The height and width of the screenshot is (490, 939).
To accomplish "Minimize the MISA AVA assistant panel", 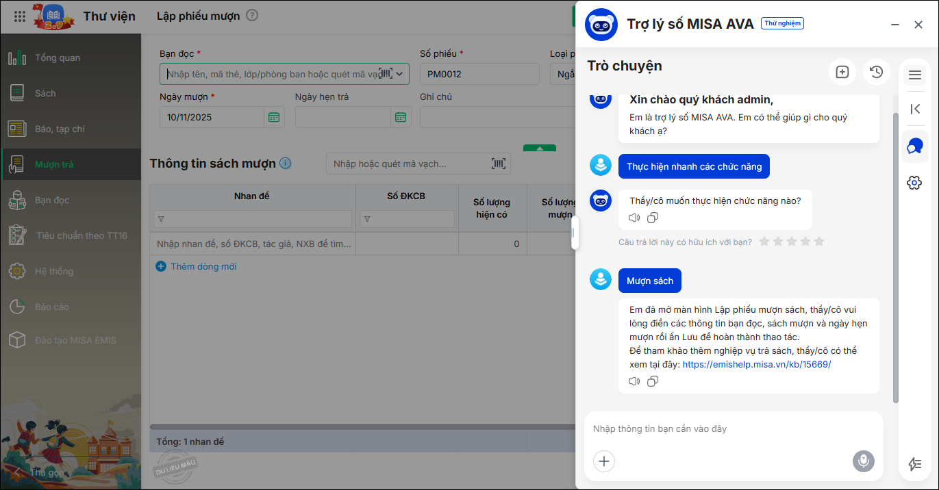I will (895, 25).
